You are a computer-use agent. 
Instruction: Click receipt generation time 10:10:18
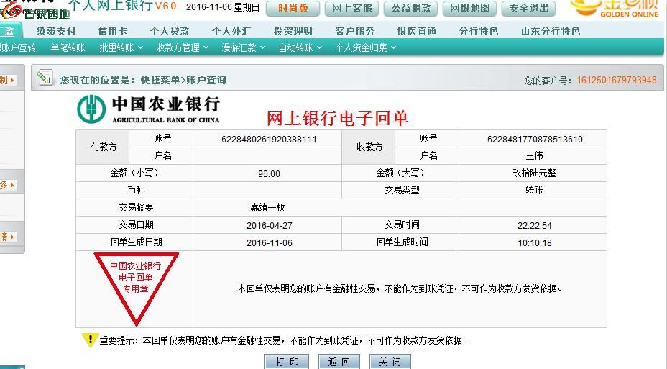click(x=534, y=243)
